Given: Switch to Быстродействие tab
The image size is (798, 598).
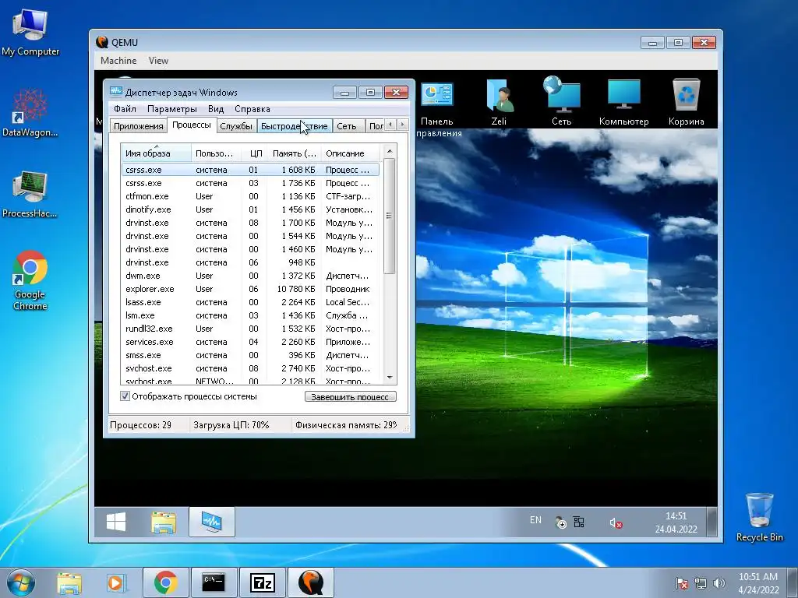Looking at the screenshot, I should coord(294,126).
